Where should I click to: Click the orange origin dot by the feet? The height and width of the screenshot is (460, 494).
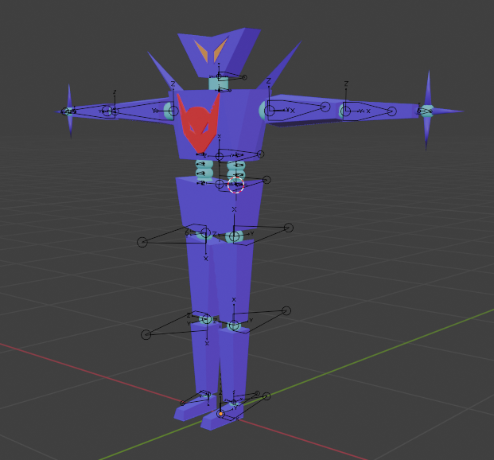click(221, 414)
